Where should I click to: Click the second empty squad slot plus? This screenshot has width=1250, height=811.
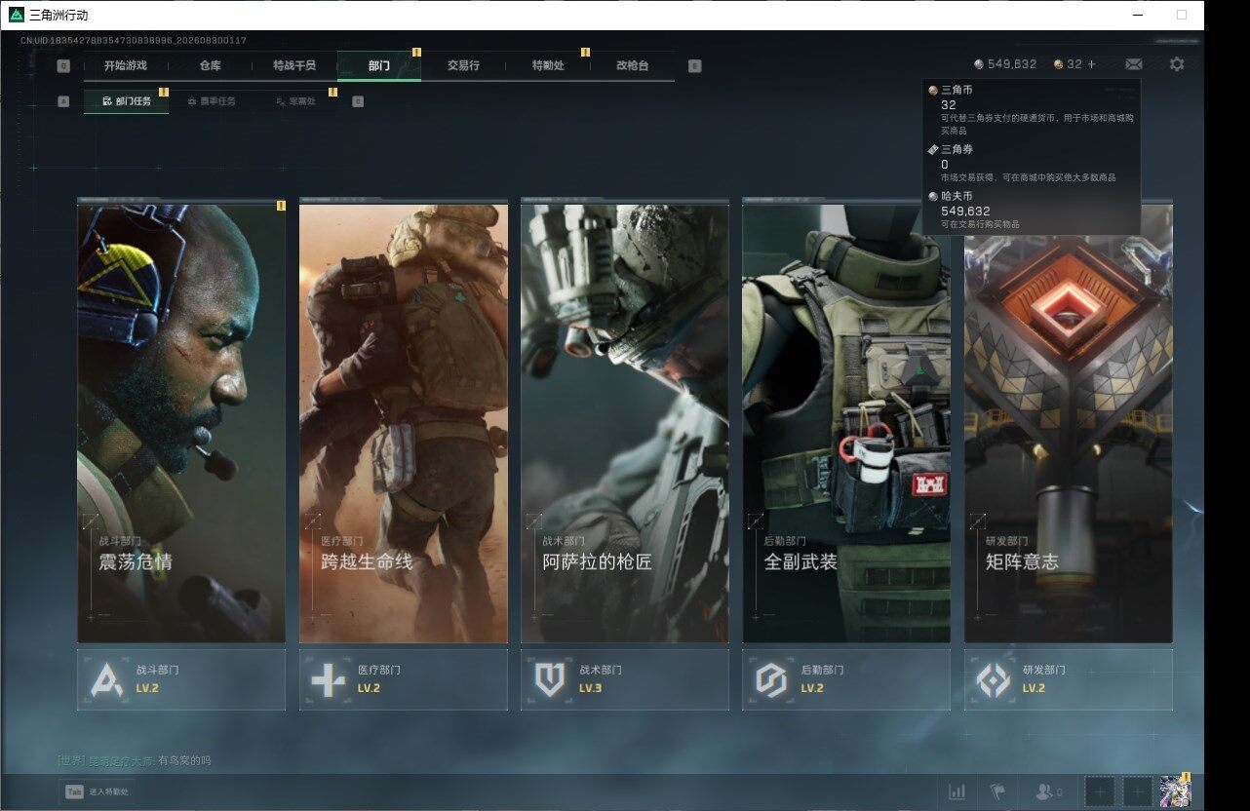tap(1137, 792)
